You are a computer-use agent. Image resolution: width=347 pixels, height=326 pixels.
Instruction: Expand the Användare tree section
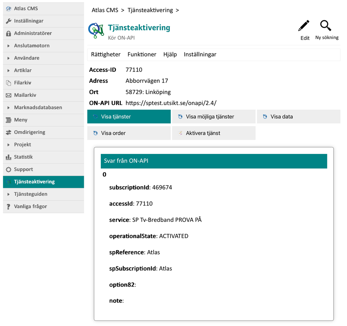click(8, 58)
